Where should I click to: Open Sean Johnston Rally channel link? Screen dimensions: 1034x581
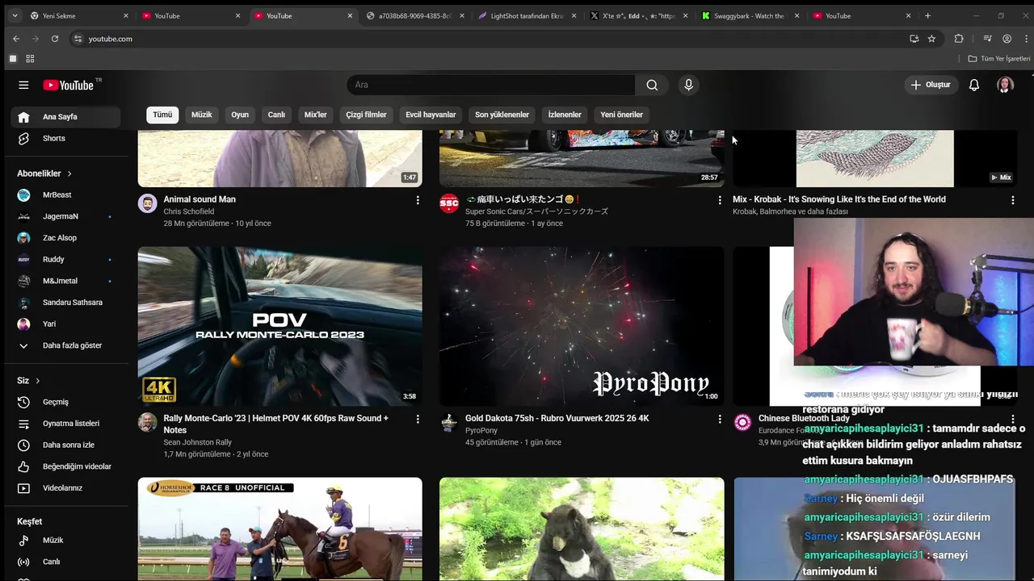pos(197,442)
